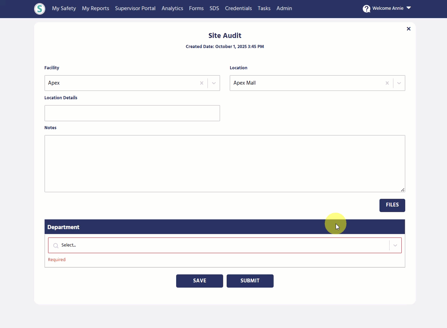Click the Department search magnifier icon
Image resolution: width=447 pixels, height=328 pixels.
pos(56,245)
